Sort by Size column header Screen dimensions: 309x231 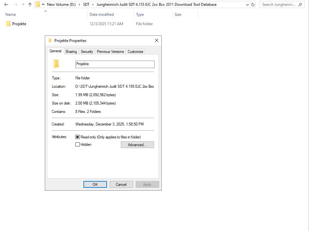click(x=178, y=15)
